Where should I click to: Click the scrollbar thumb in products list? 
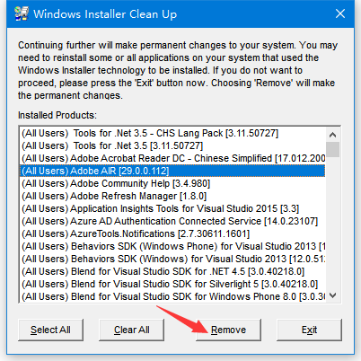pyautogui.click(x=332, y=149)
